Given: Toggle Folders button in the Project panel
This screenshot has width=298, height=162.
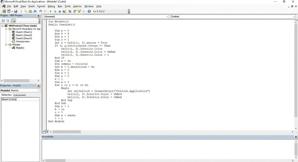Looking at the screenshot, I should pyautogui.click(x=13, y=21).
